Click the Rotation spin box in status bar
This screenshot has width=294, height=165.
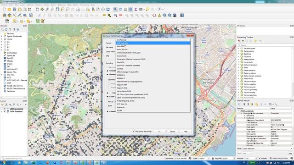pos(251,159)
